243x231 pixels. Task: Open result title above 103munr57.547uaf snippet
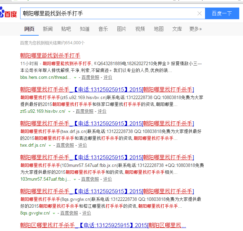pyautogui.click(x=107, y=158)
